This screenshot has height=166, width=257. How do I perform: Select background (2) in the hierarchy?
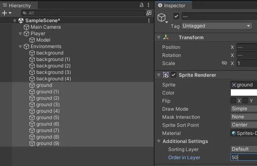coord(53,66)
